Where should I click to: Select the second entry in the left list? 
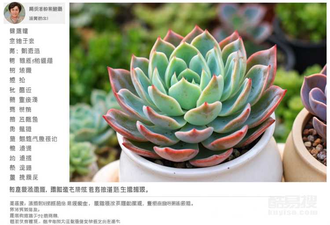tap(22, 41)
